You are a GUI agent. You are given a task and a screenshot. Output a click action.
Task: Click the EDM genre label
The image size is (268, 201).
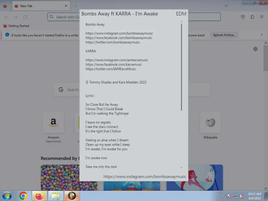click(x=181, y=14)
